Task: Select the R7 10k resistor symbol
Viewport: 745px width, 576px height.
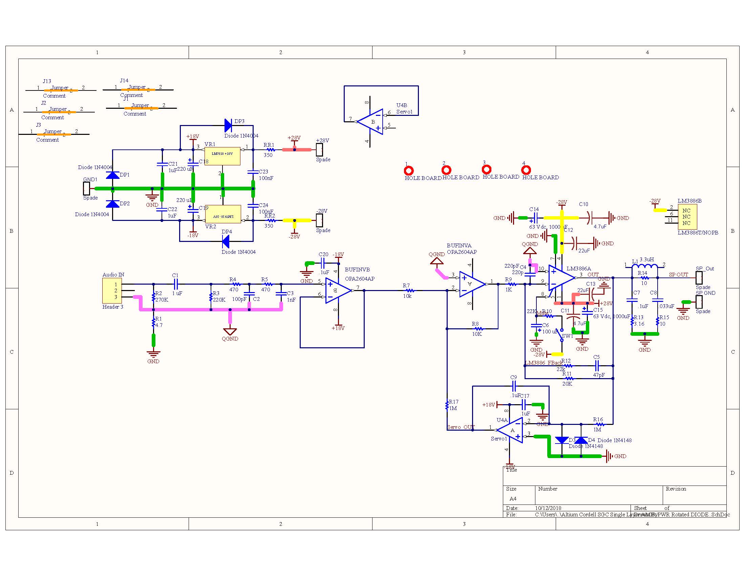Action: click(x=409, y=291)
